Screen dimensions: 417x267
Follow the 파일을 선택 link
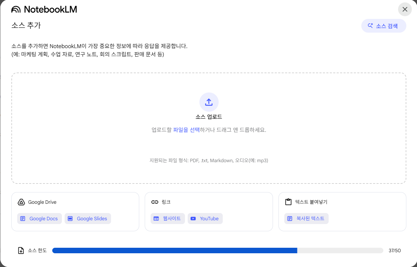click(186, 130)
